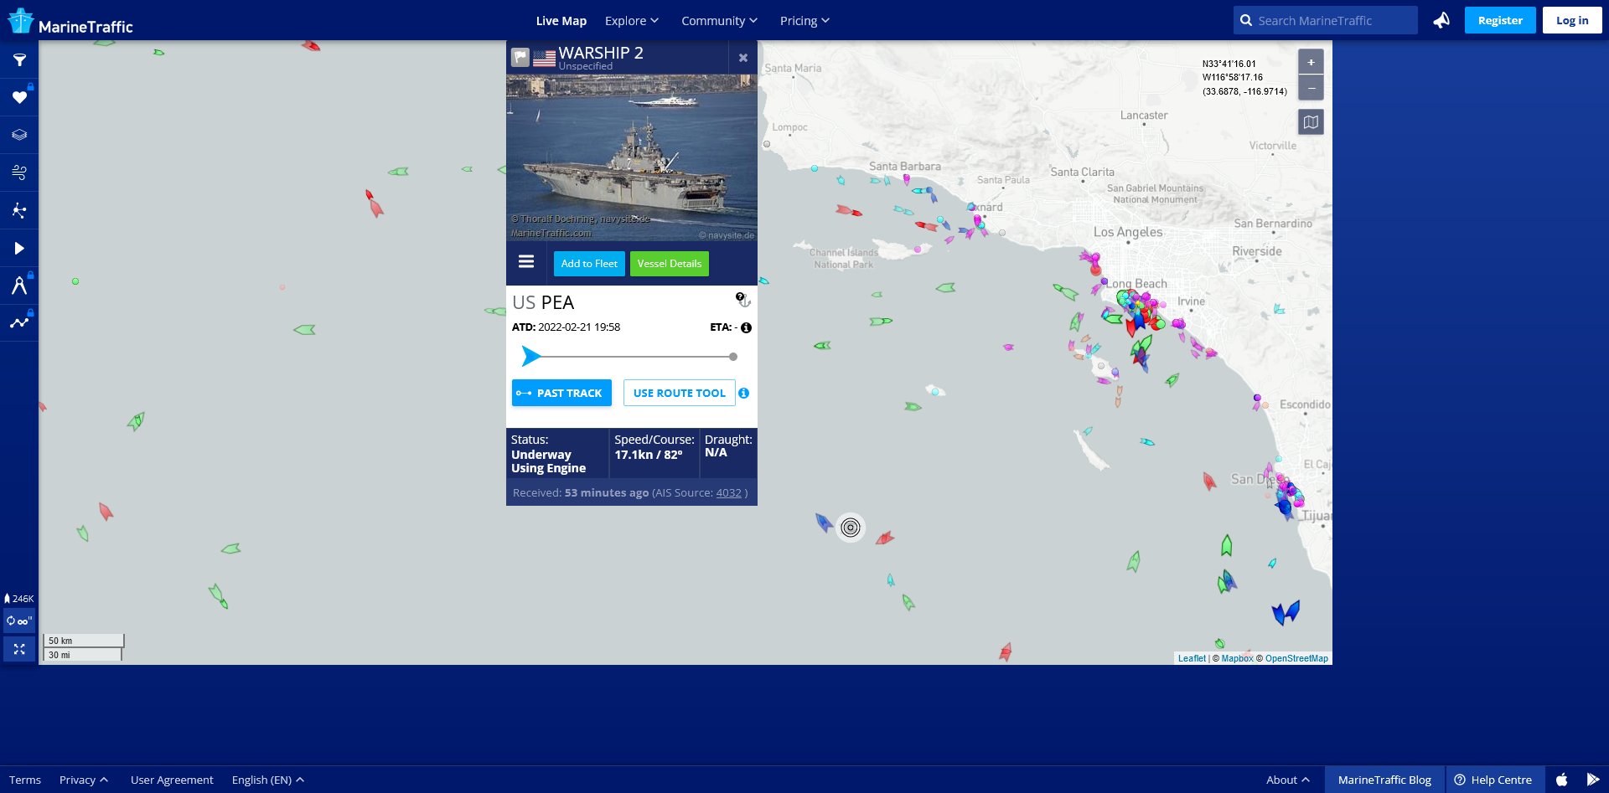The image size is (1609, 793).
Task: Click Add to Fleet button
Action: 589,263
